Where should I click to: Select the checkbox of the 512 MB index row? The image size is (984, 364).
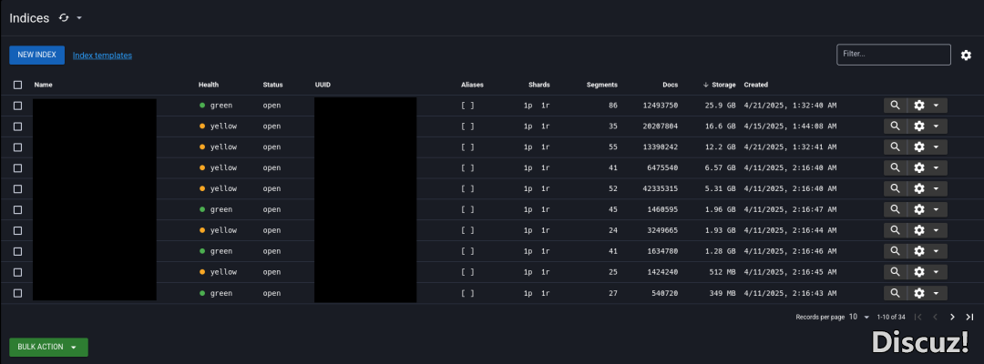coord(17,272)
